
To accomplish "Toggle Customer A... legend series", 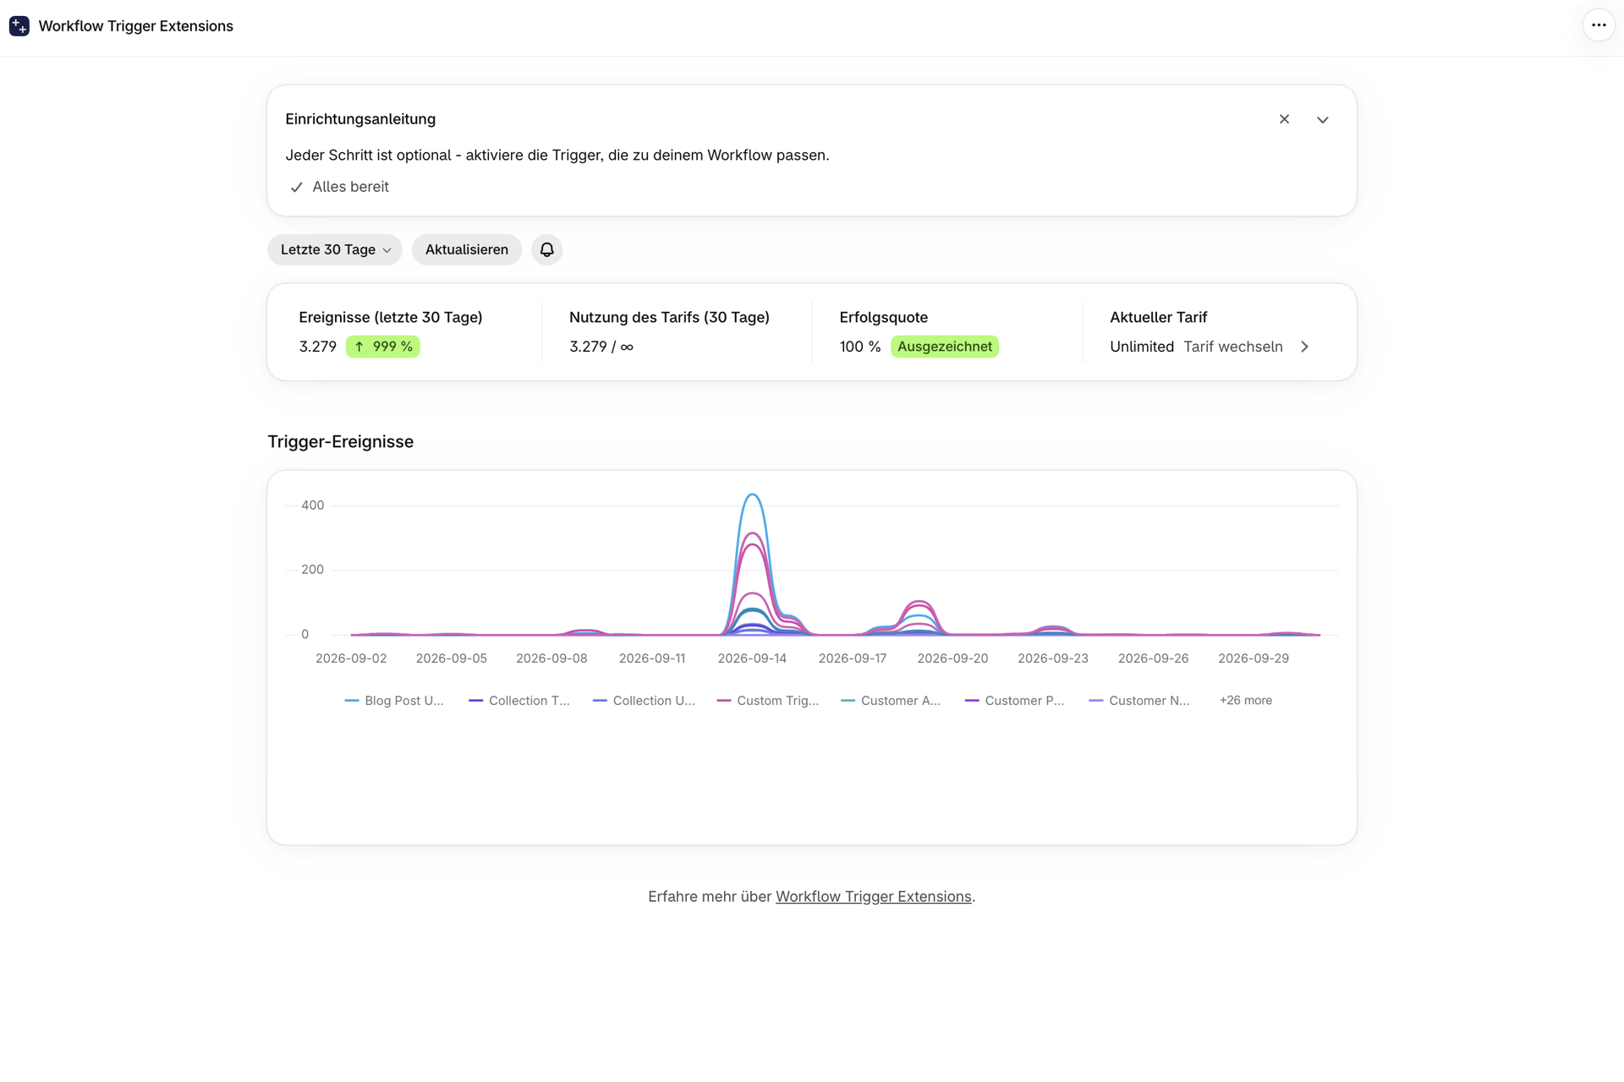I will tap(891, 701).
